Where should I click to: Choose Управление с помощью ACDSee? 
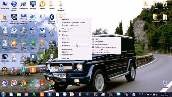75,22
